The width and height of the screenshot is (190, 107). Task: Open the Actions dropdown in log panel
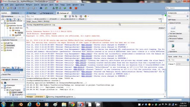coord(162,28)
